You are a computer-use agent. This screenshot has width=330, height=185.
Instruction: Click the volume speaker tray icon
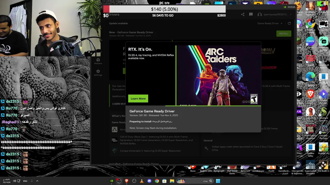click(14, 181)
